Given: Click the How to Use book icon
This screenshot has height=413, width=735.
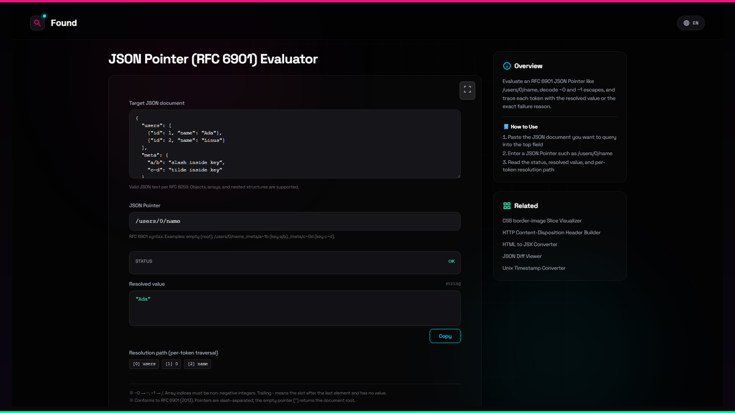Looking at the screenshot, I should (506, 127).
